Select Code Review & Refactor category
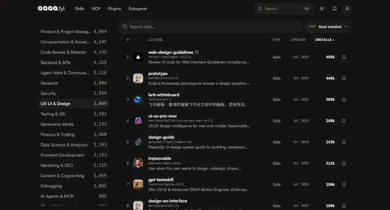Image resolution: width=390 pixels, height=210 pixels. 74,52
